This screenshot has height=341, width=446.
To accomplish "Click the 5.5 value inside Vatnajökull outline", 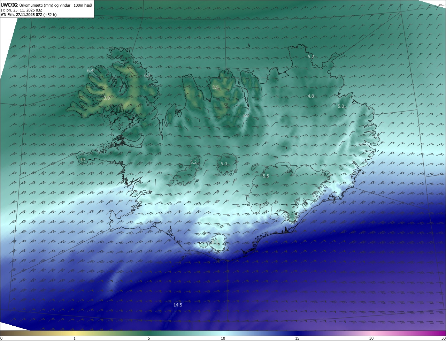I will pos(266,176).
